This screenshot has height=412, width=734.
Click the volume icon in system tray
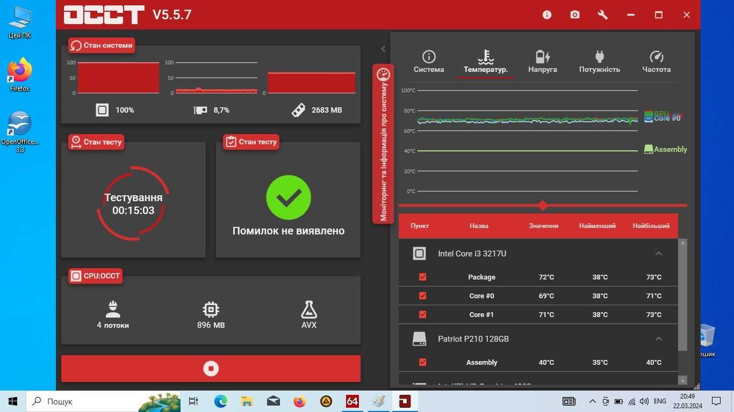point(644,401)
